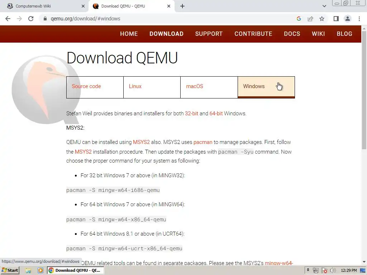Open the Chrome three-dot menu
This screenshot has height=275, width=367.
point(359,19)
